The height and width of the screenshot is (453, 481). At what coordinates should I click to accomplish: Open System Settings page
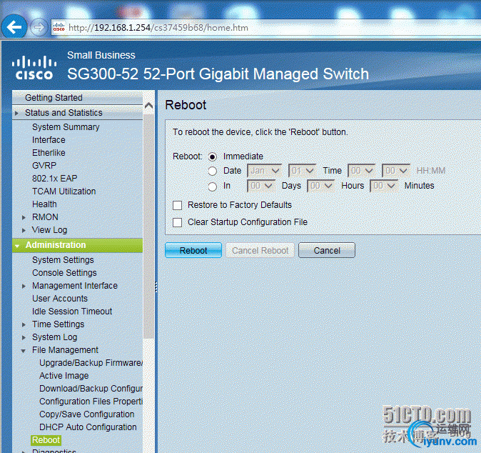63,260
